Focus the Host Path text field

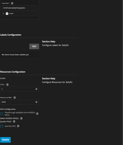[x=20, y=8]
